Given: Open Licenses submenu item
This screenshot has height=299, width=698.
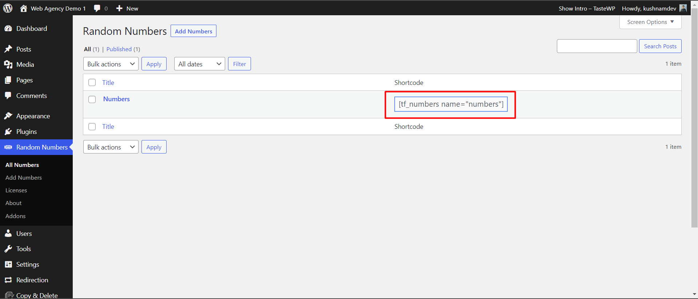Looking at the screenshot, I should [x=16, y=190].
